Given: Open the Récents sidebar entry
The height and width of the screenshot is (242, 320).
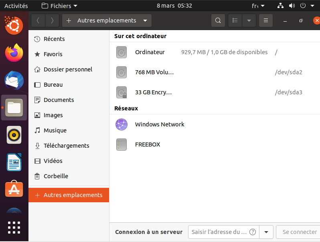Looking at the screenshot, I should (54, 39).
